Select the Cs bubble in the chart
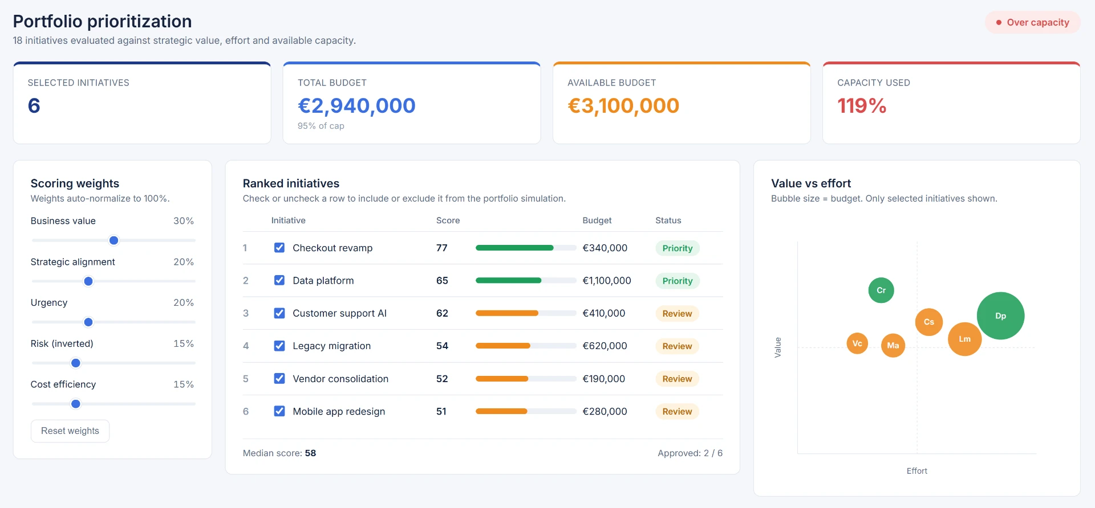1095x508 pixels. [929, 322]
